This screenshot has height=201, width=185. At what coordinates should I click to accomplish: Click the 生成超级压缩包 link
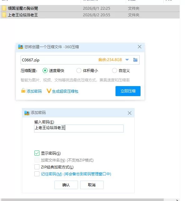point(65,91)
